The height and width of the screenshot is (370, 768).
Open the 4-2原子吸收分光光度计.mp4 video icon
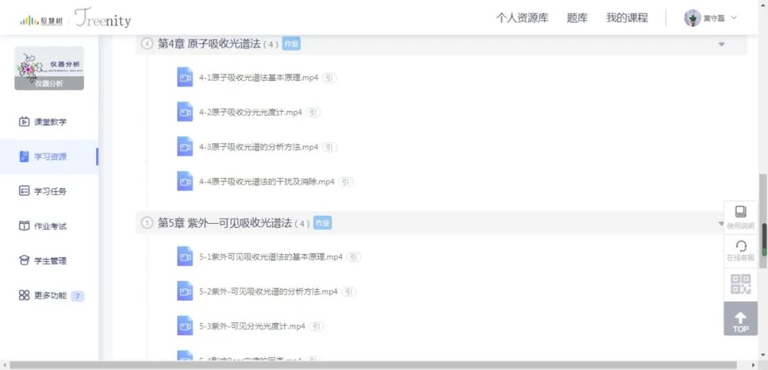185,112
